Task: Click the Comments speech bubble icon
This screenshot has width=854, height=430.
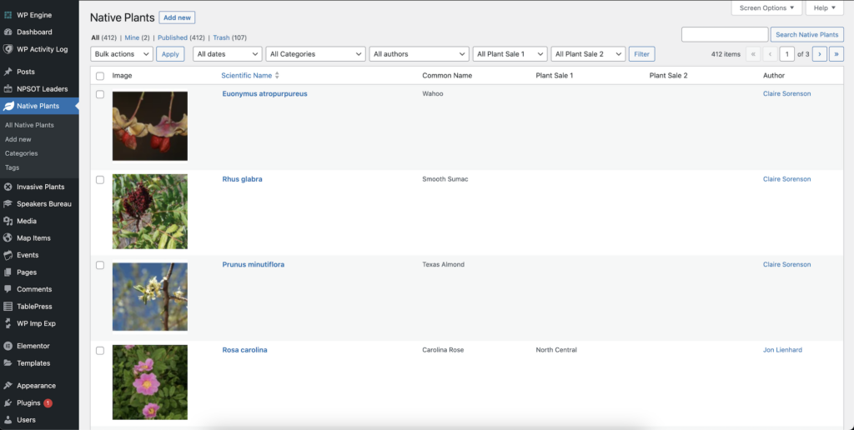Action: (x=8, y=289)
